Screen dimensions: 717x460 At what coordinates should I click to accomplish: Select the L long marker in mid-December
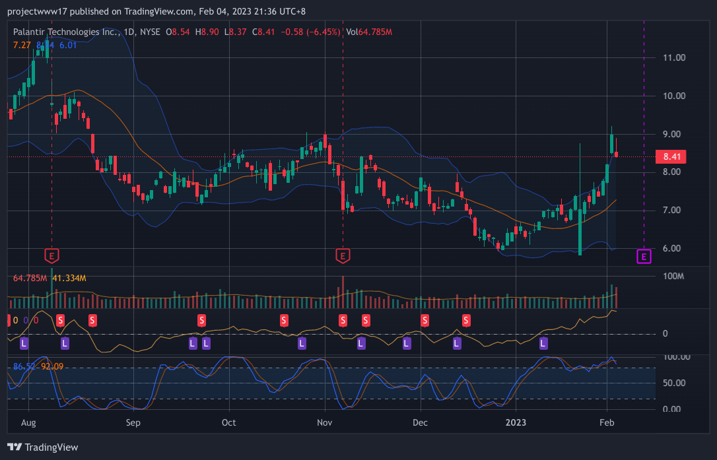(457, 343)
